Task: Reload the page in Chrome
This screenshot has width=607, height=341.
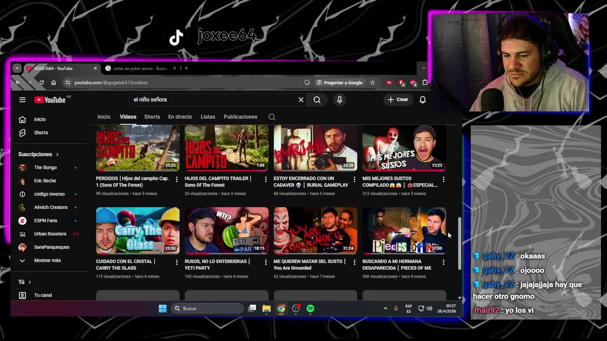Action: click(41, 82)
